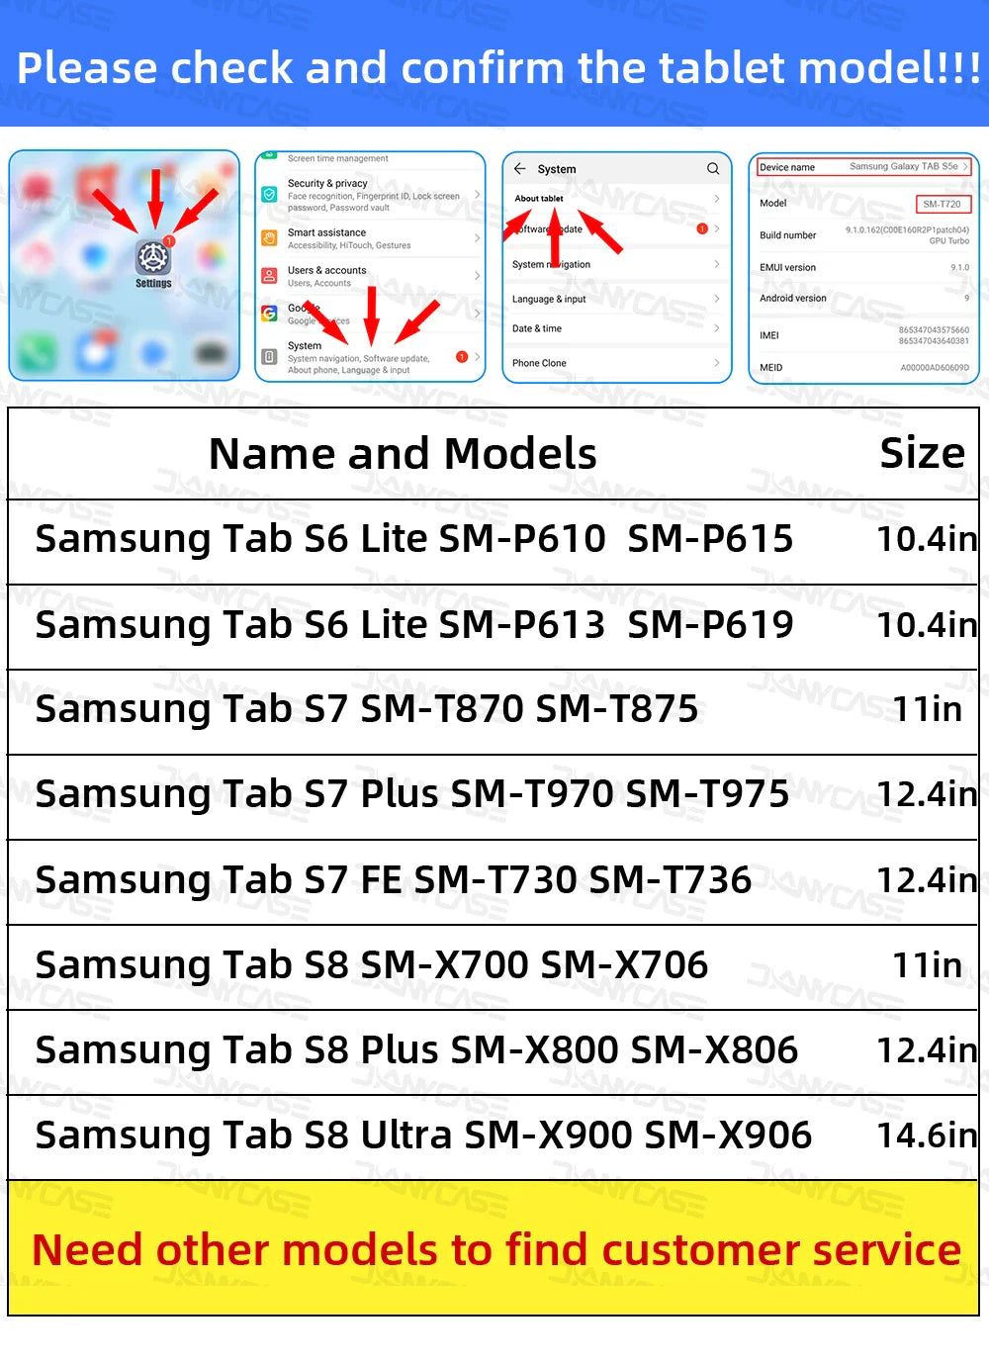Click the Smart assistance hand icon

coord(268,237)
